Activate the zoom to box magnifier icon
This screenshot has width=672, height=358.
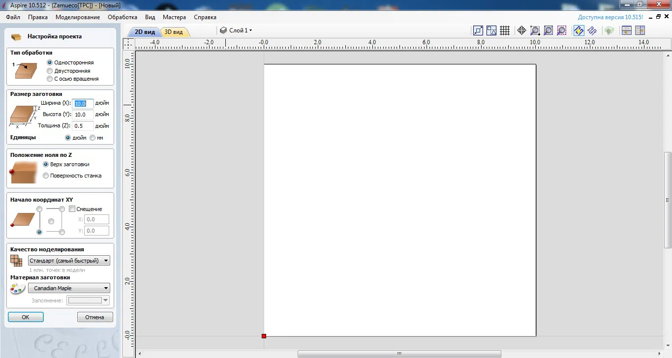(x=535, y=30)
